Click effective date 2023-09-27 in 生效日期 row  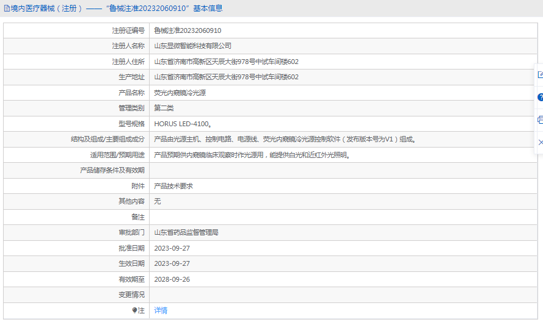172,264
